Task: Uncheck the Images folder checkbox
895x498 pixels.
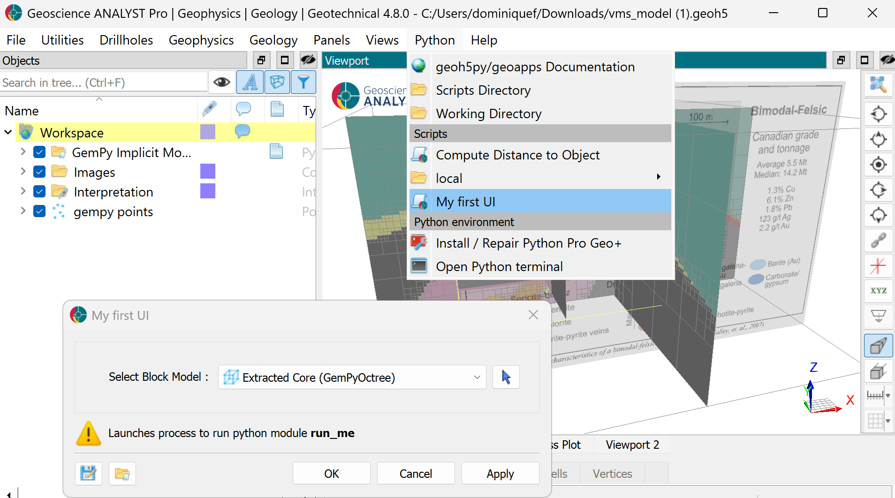Action: [39, 172]
